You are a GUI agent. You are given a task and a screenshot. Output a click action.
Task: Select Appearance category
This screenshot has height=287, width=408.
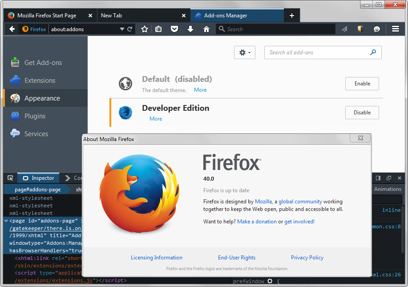point(45,98)
